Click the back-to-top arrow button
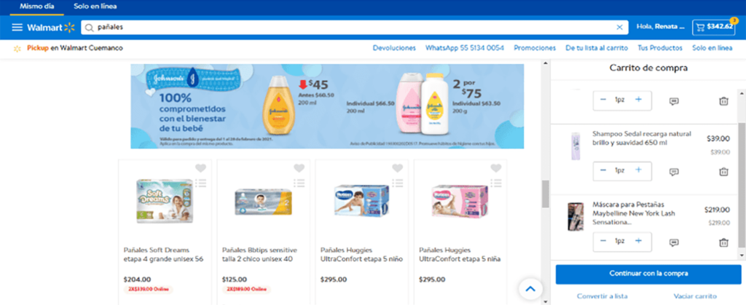This screenshot has width=746, height=305. point(531,288)
